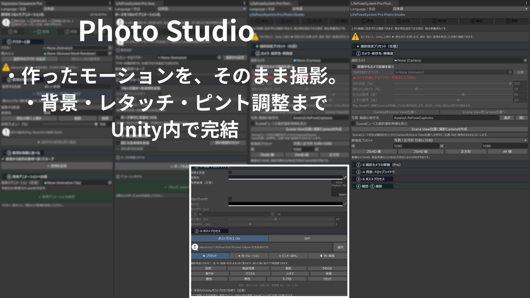Enable 録画中もカメラ目線を保つ checkbox
The image size is (530, 298).
(x=354, y=67)
